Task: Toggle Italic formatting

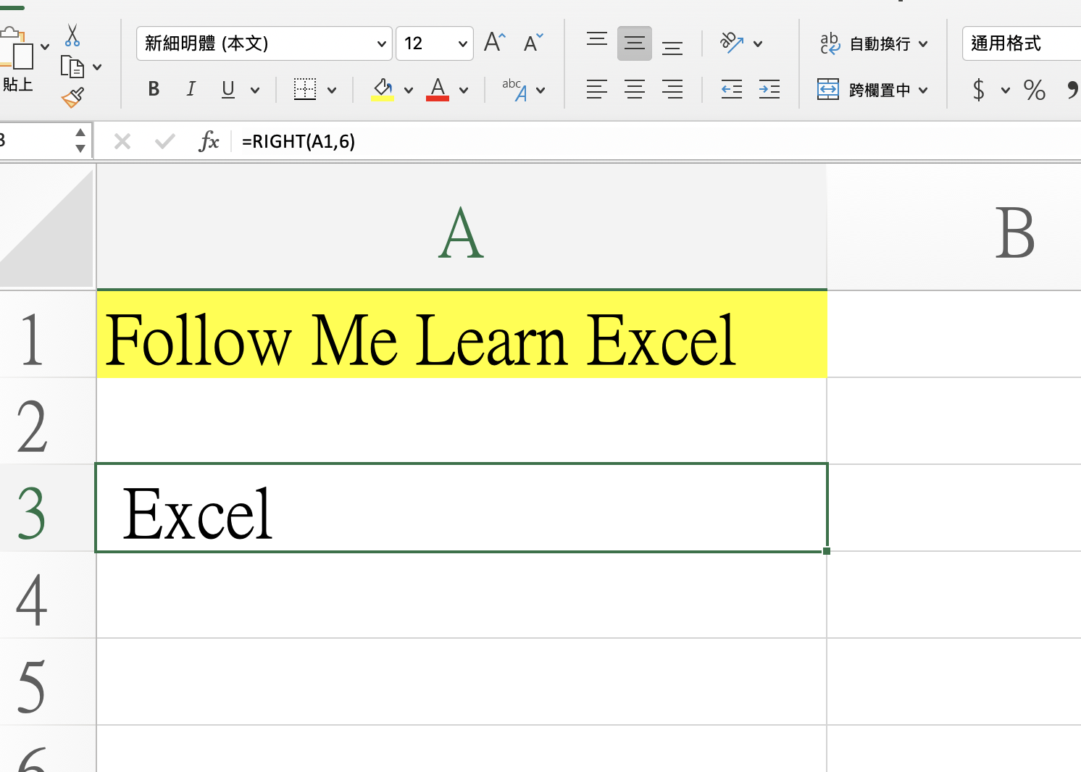Action: coord(191,89)
